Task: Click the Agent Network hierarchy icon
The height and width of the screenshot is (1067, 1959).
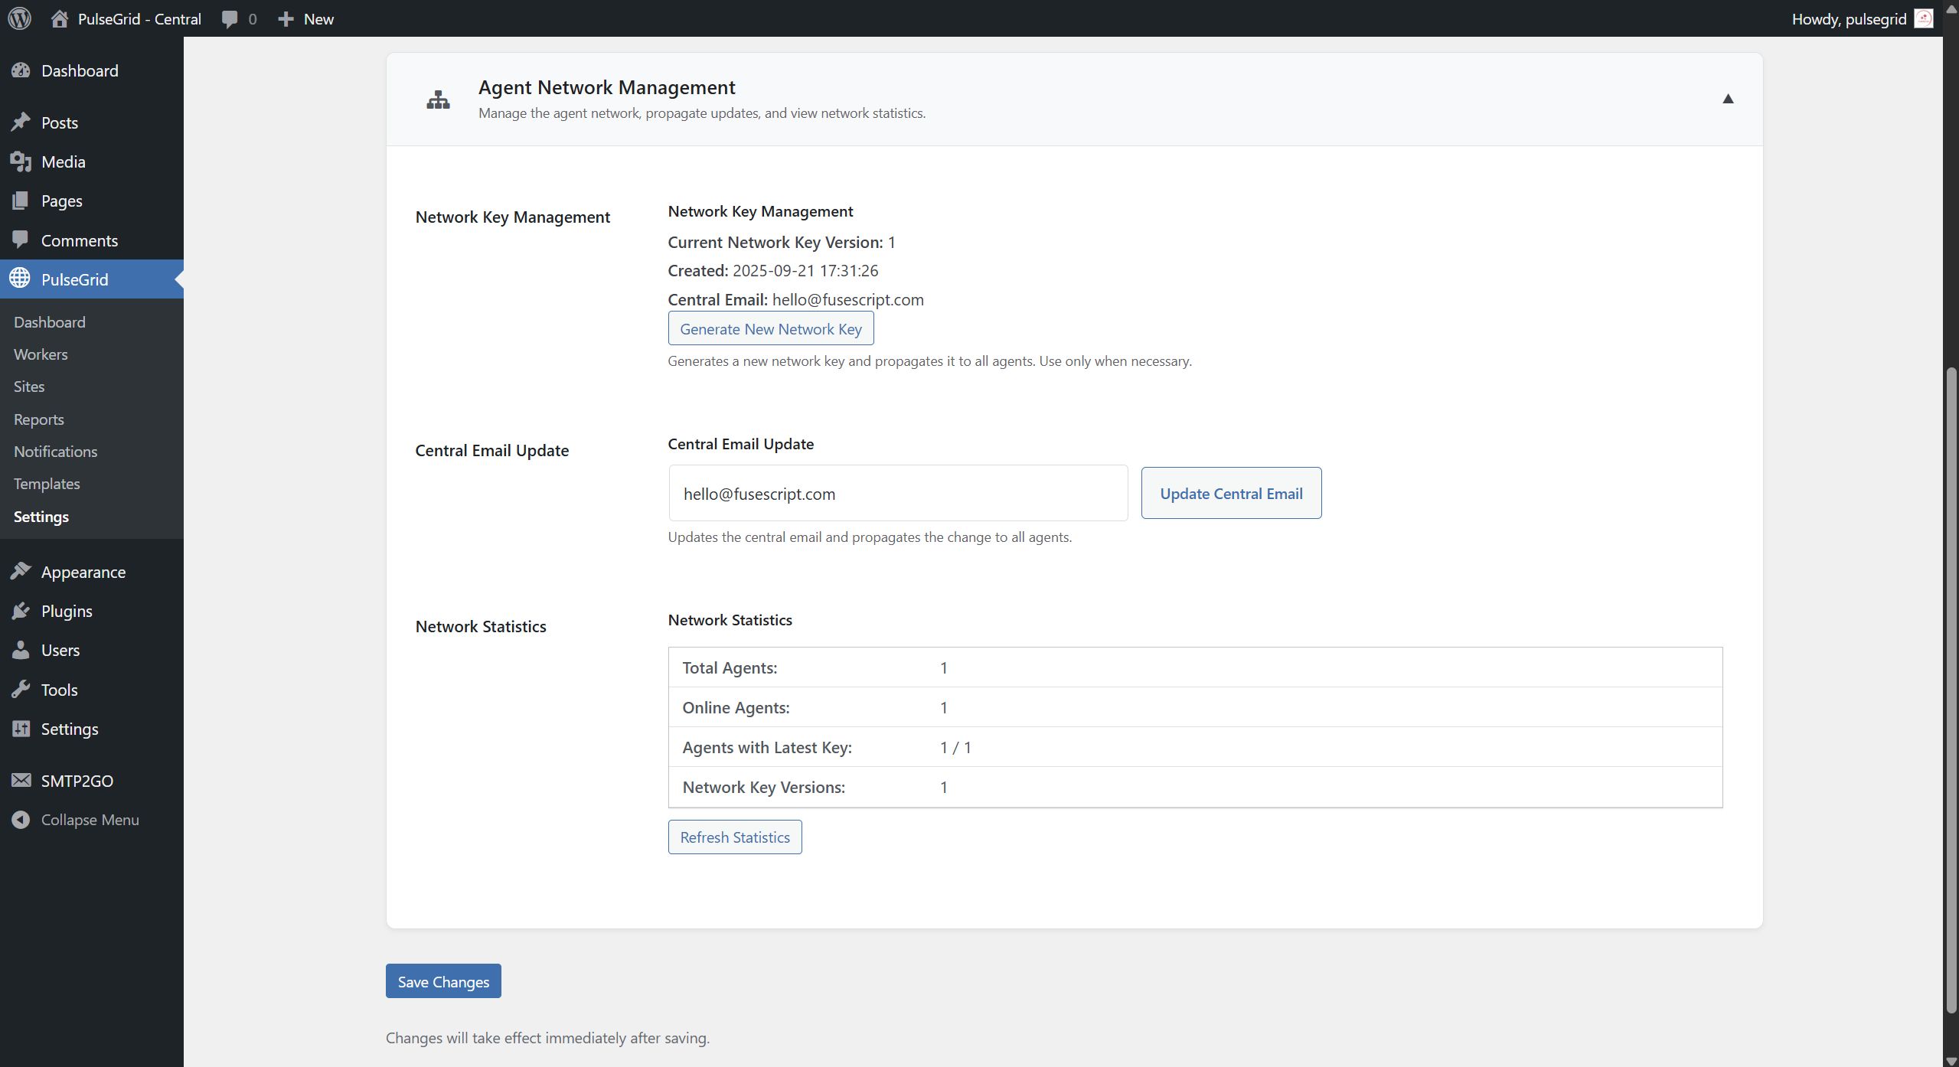Action: click(438, 100)
